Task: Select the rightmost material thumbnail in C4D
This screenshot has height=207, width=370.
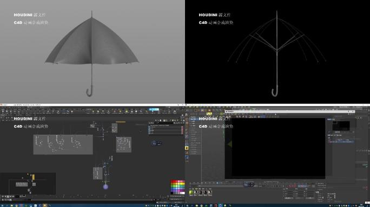Action: [x=210, y=192]
